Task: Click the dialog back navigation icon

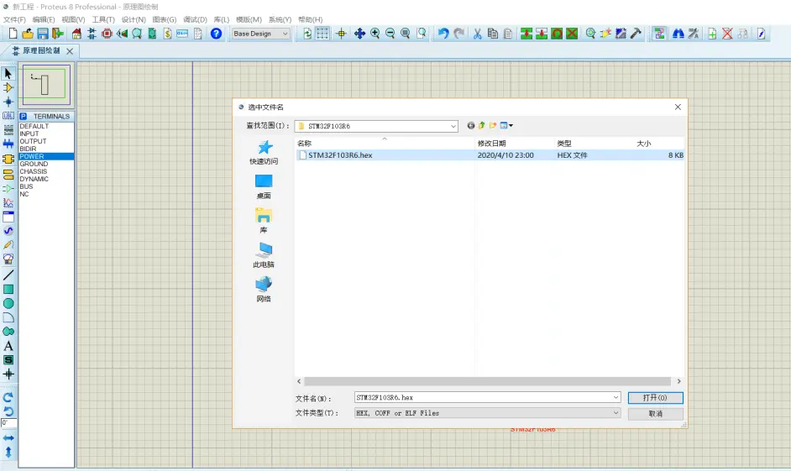Action: coord(471,126)
